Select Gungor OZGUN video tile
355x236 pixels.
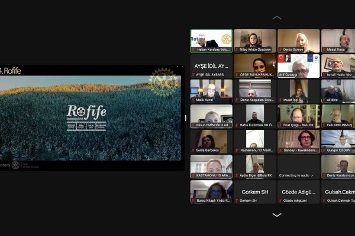tap(338, 142)
